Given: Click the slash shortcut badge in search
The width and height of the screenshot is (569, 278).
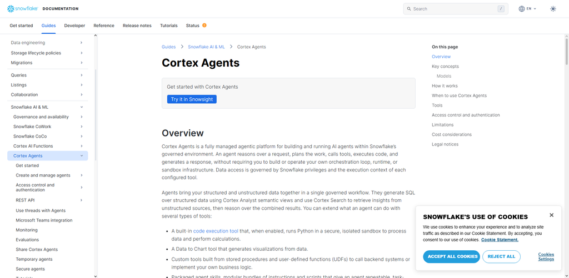Looking at the screenshot, I should 501,9.
